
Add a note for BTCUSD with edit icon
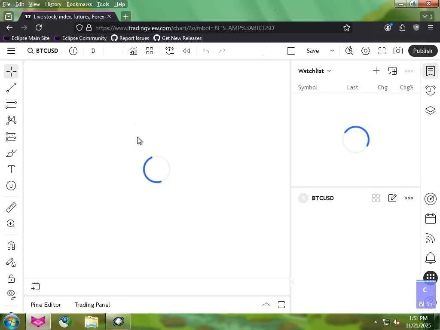392,198
